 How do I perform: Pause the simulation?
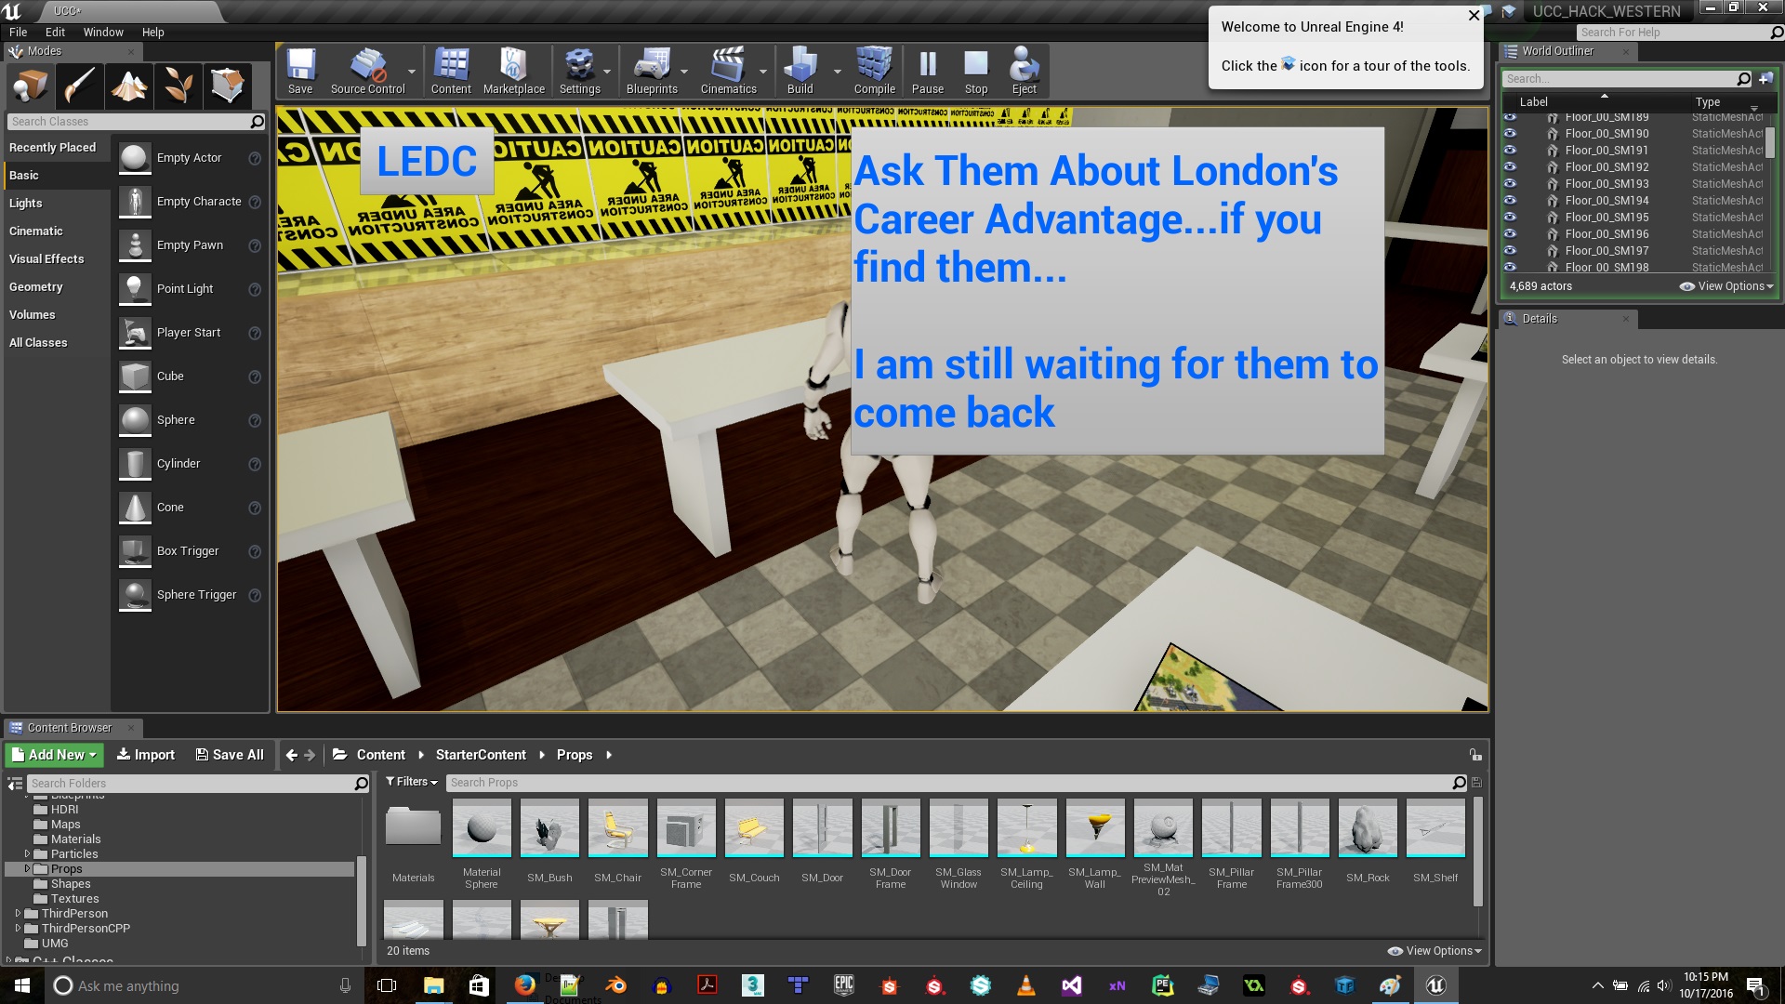tap(927, 70)
